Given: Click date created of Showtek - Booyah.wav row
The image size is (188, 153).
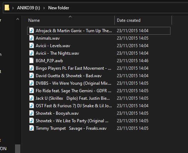Looking at the screenshot, I should point(133,113).
